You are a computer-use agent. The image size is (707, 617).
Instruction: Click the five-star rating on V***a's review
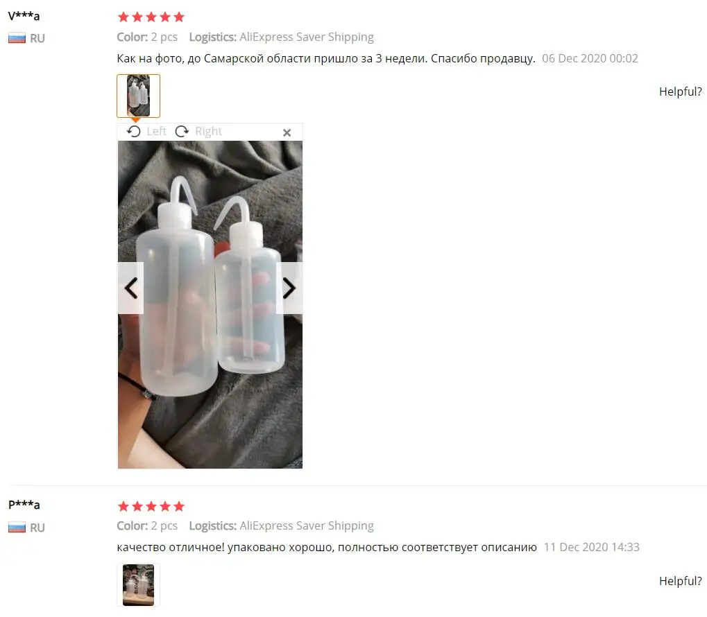tap(151, 17)
